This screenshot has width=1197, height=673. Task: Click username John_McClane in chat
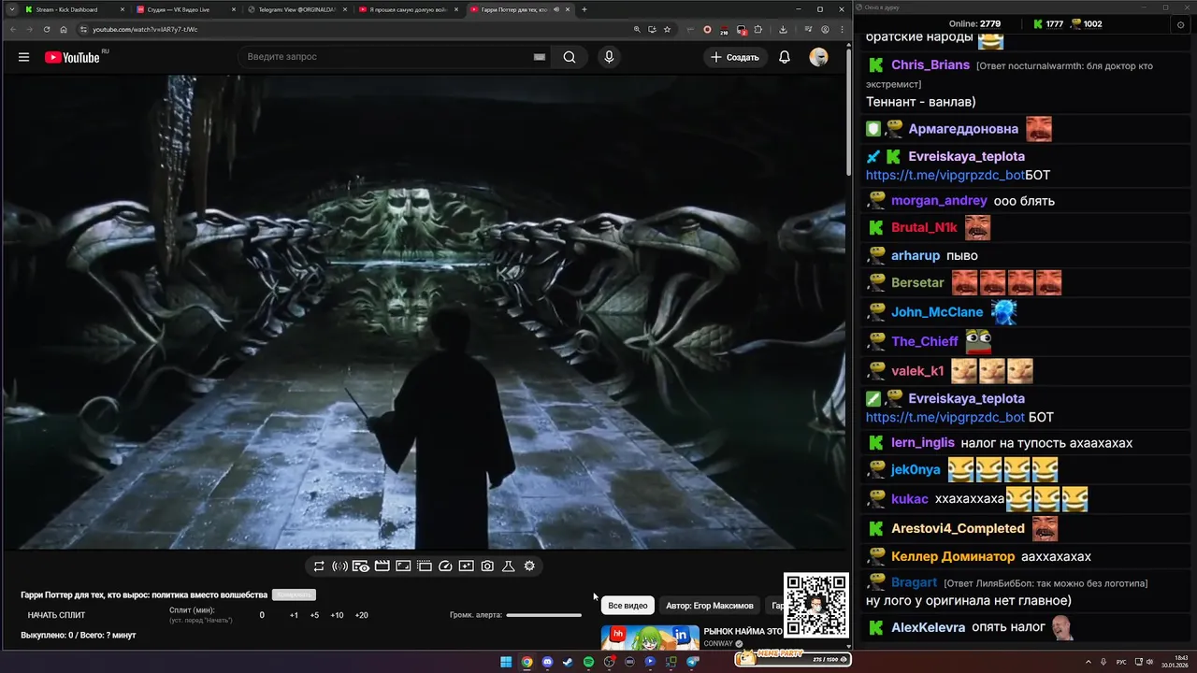[x=937, y=311]
